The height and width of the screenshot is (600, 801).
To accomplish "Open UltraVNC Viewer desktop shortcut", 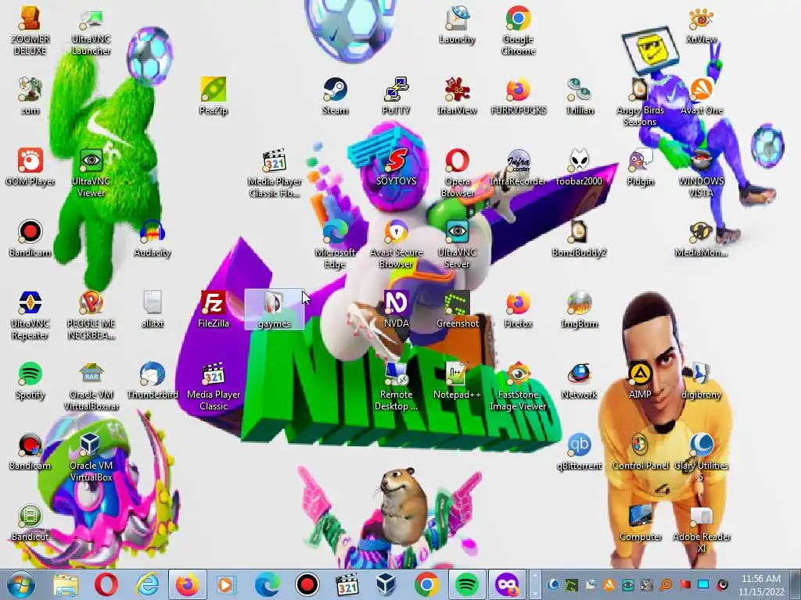I will (x=91, y=173).
